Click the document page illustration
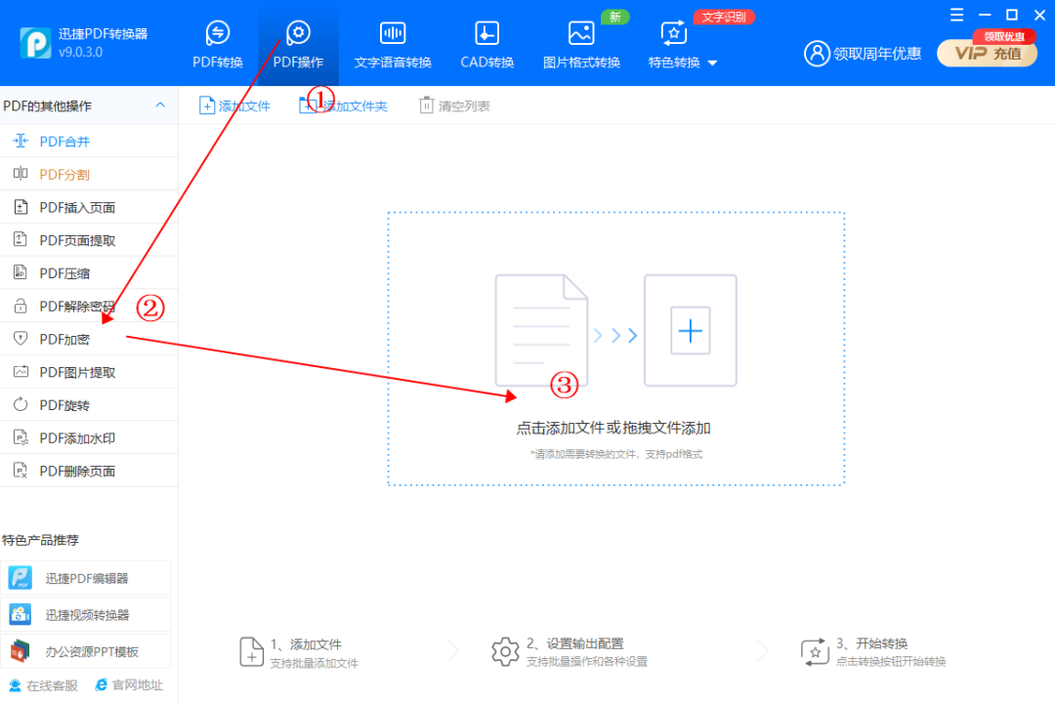 click(x=541, y=330)
